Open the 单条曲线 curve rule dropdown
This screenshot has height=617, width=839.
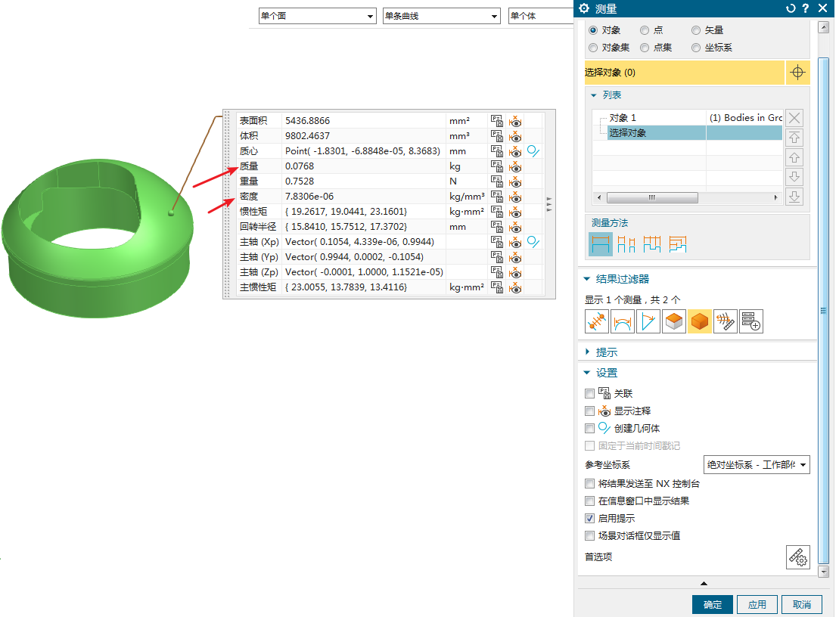point(441,16)
